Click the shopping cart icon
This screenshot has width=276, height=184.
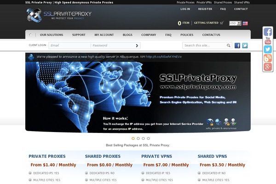tap(222, 23)
